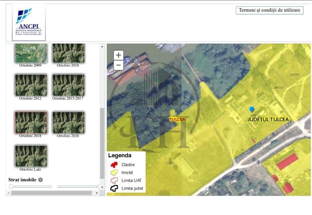Zoom in on the map

[x=118, y=55]
